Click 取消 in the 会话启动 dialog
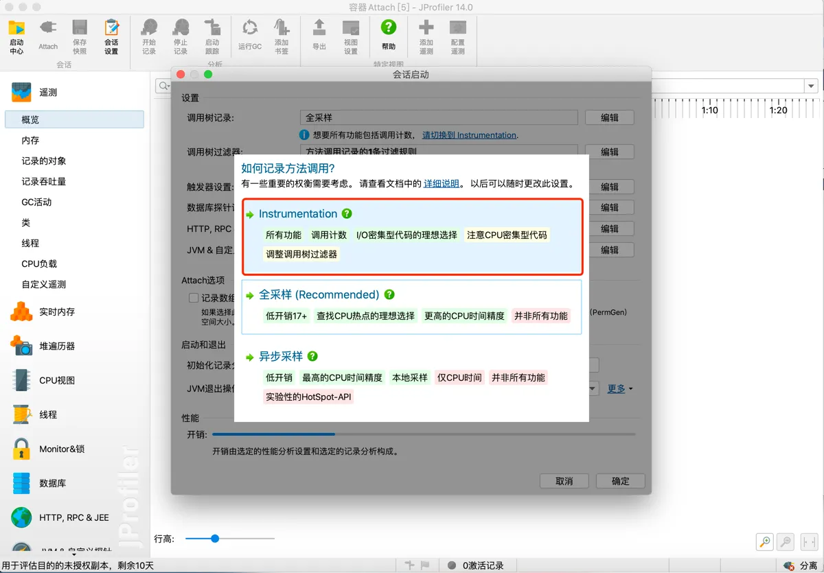The width and height of the screenshot is (824, 573). (564, 481)
